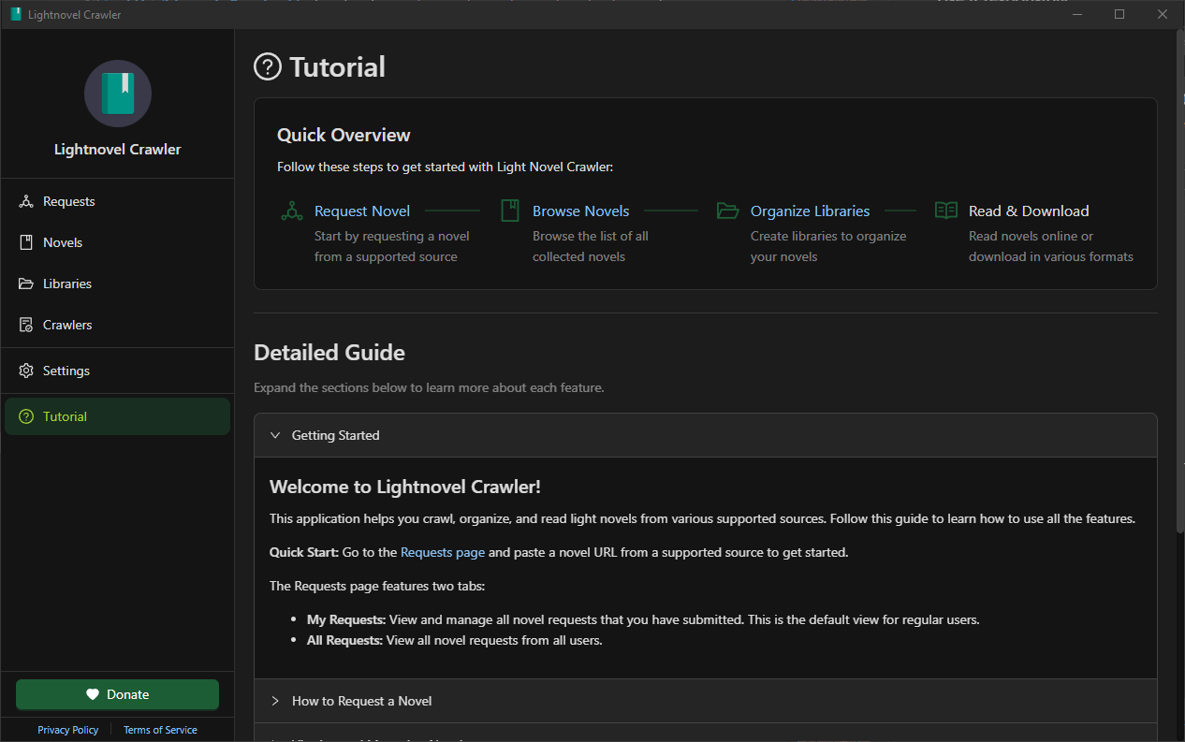This screenshot has width=1185, height=742.
Task: Click the arrow beside How to Request a Novel
Action: click(x=275, y=701)
